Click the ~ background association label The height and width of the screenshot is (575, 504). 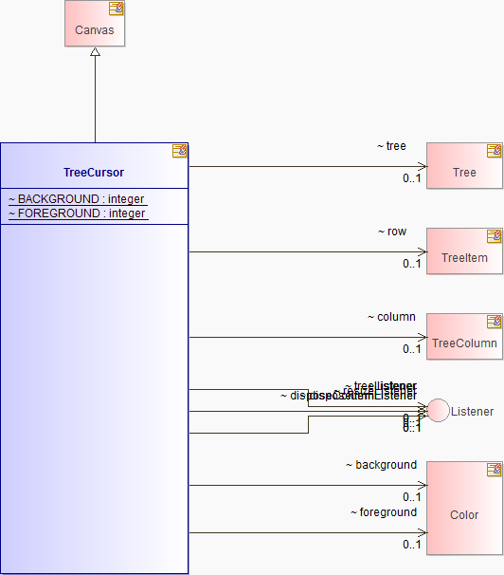click(x=382, y=465)
